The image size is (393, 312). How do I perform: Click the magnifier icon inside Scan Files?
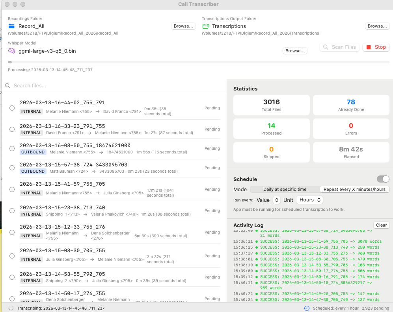[326, 47]
